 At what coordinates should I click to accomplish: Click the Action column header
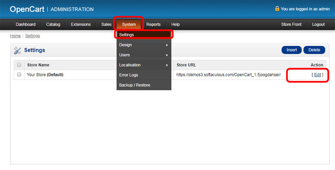pyautogui.click(x=317, y=65)
